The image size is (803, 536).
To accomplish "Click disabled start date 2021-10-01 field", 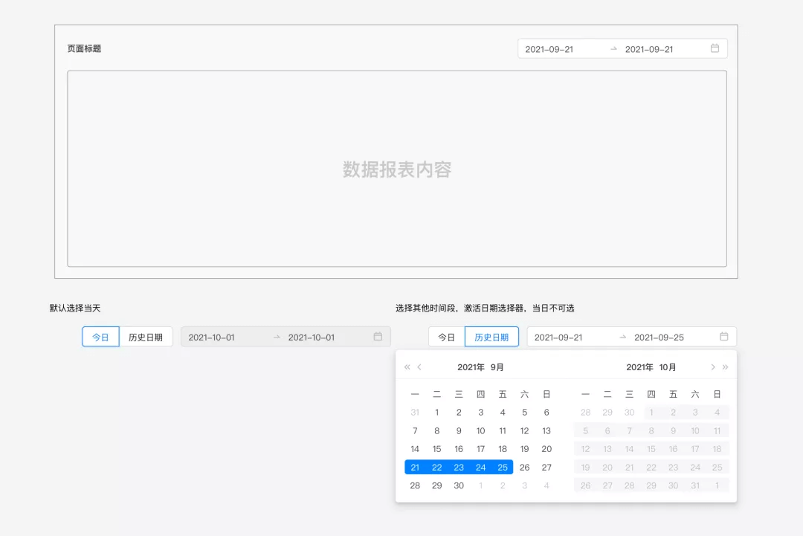I will coord(211,338).
